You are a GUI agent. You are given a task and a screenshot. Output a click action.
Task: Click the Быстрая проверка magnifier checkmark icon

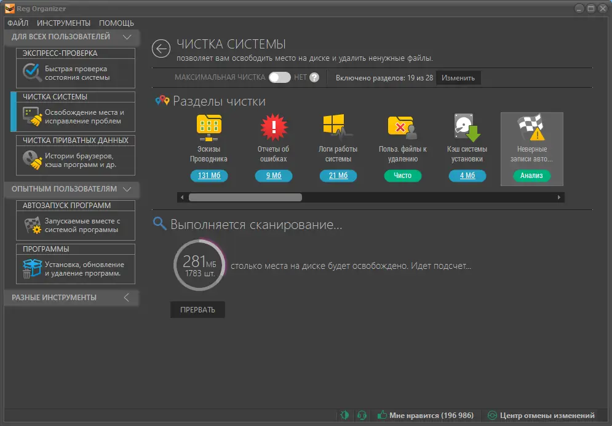(x=31, y=73)
